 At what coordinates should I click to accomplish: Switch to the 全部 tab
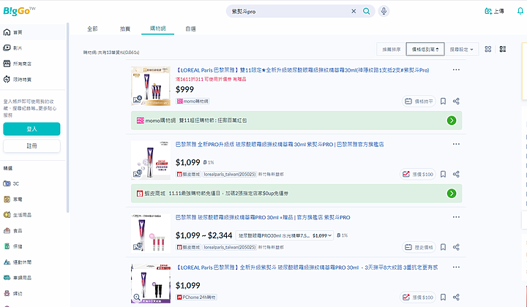pyautogui.click(x=92, y=29)
